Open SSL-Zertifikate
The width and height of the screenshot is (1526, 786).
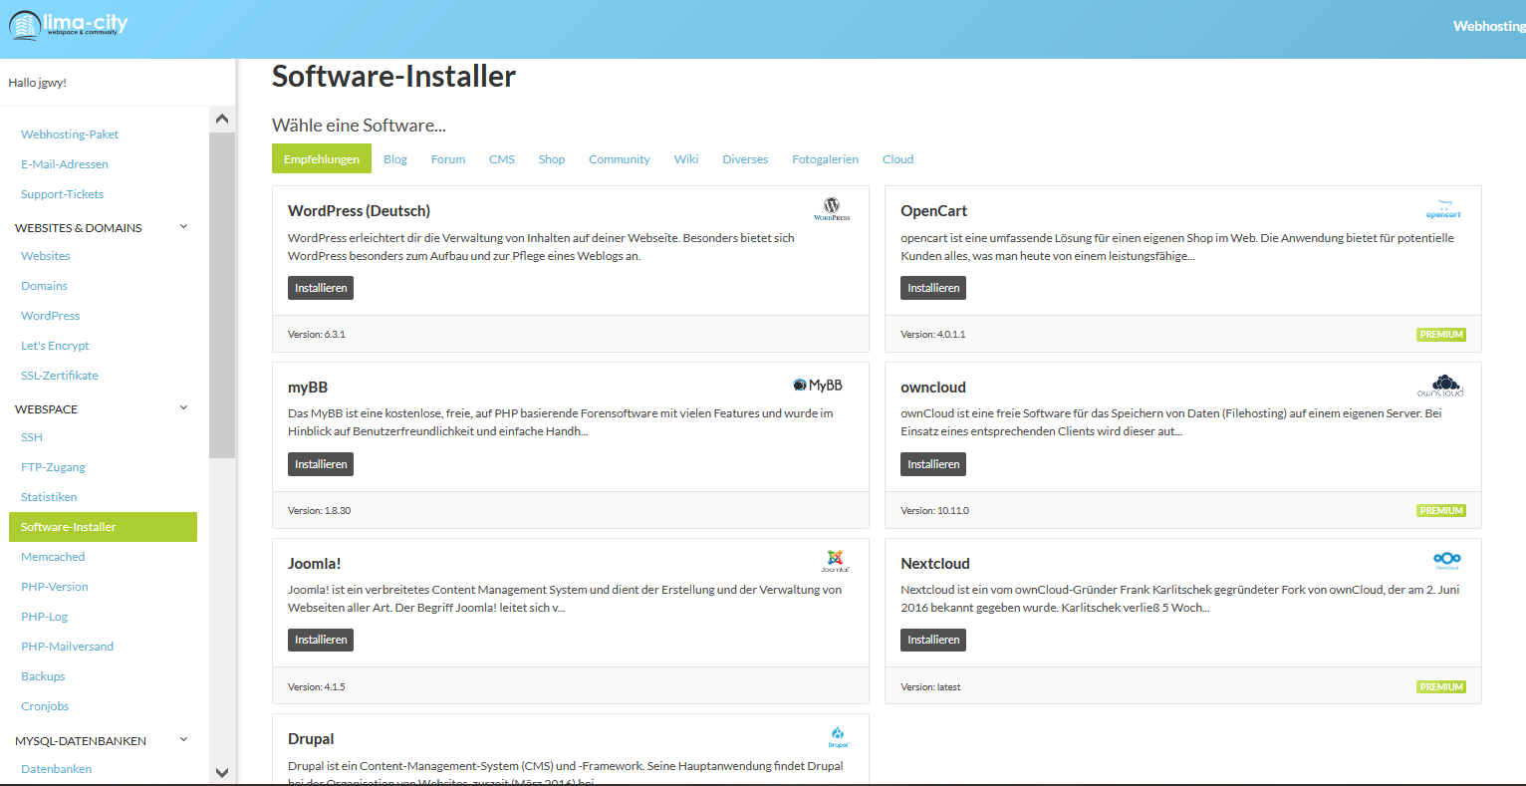coord(60,376)
